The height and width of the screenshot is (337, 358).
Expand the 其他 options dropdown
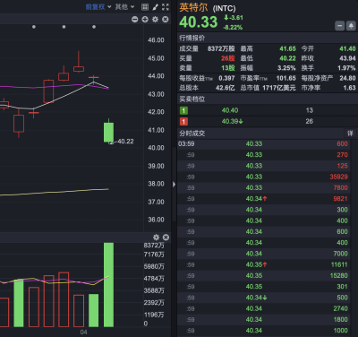[x=124, y=7]
